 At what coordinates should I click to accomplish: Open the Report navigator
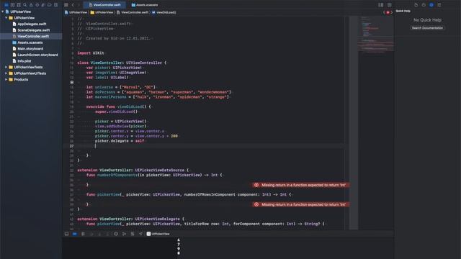tap(55, 5)
